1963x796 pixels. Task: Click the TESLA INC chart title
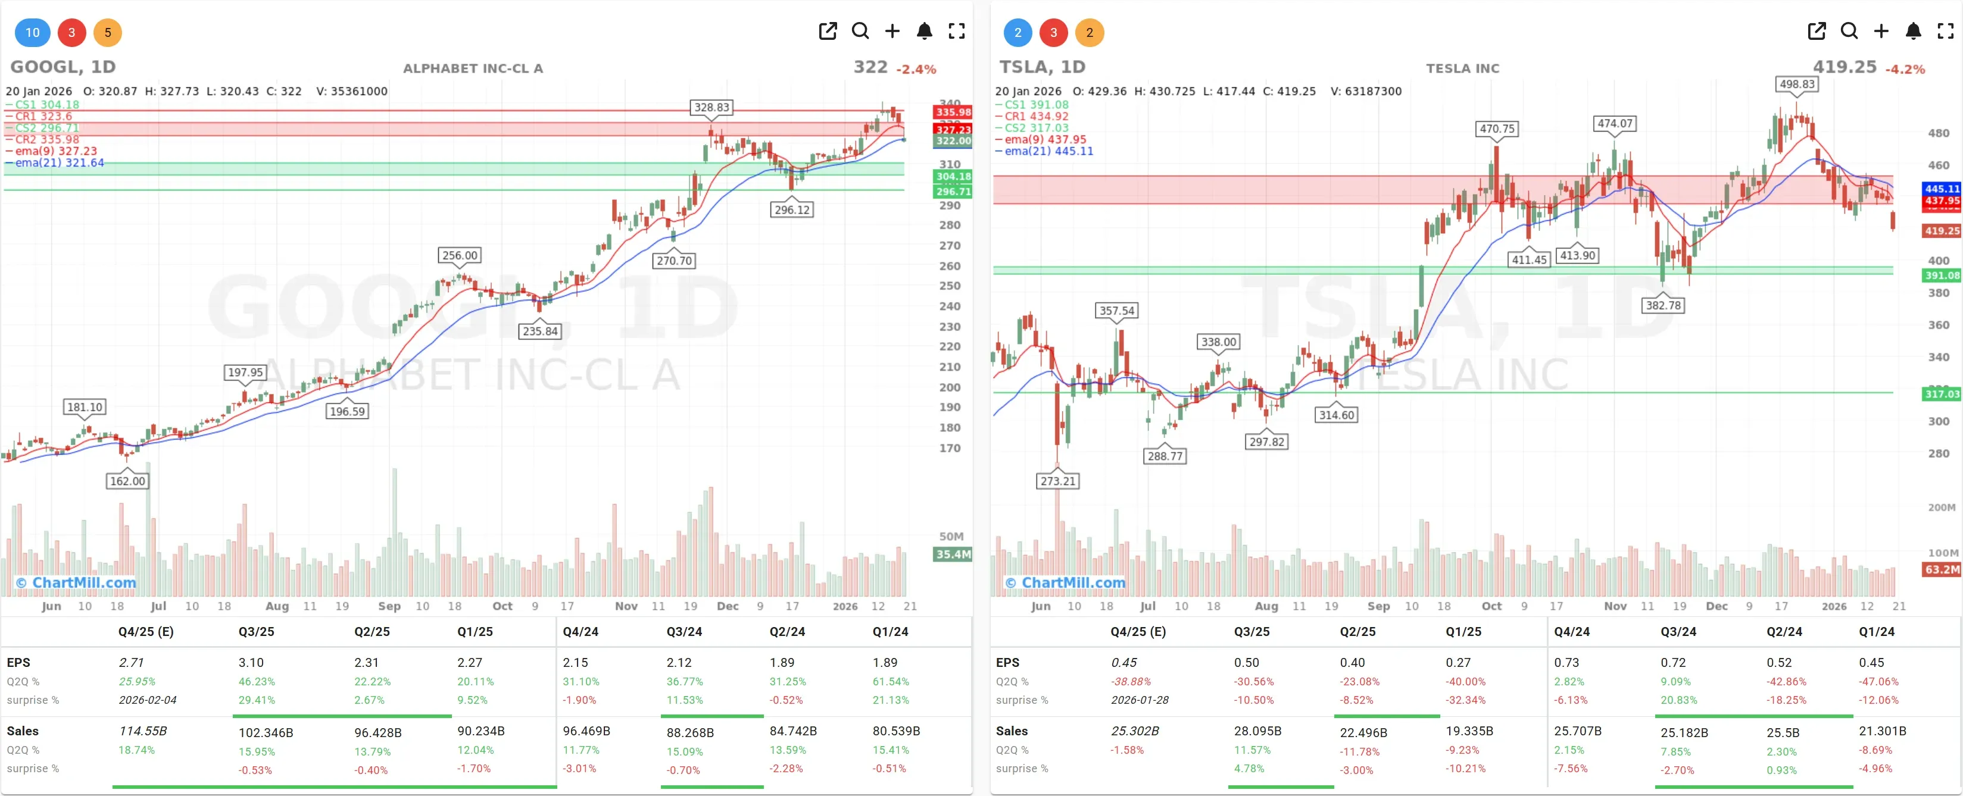tap(1463, 68)
